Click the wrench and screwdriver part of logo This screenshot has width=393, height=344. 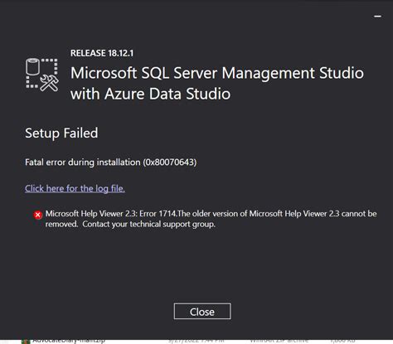(50, 83)
